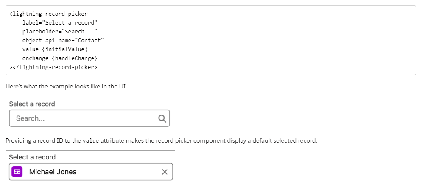Click the monospace word "value" in the paragraph
428x192 pixels.
[x=94, y=140]
